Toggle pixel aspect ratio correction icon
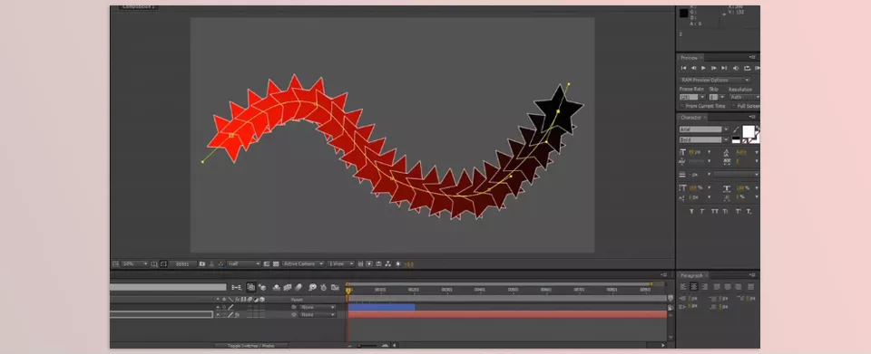The image size is (871, 354). coord(360,264)
